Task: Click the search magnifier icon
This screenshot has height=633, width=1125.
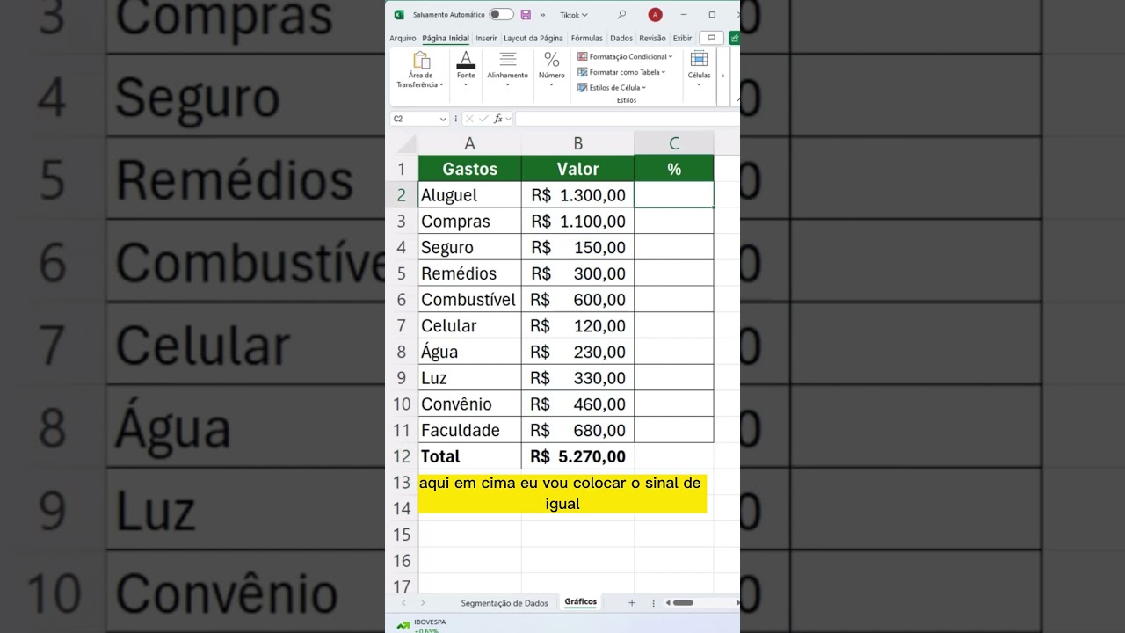Action: point(622,14)
